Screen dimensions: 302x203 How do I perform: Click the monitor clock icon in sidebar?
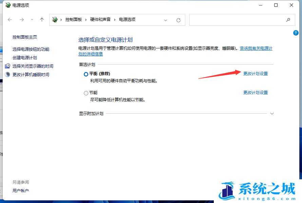[x=7, y=66]
